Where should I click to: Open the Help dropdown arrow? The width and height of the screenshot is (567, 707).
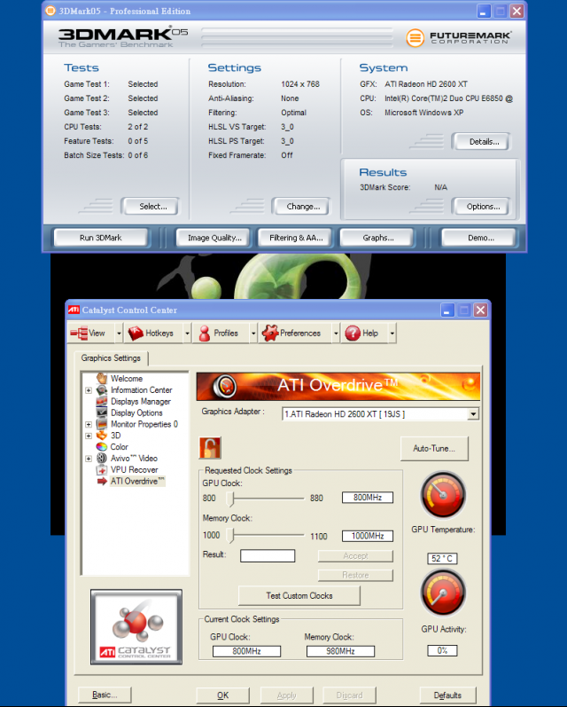point(392,334)
